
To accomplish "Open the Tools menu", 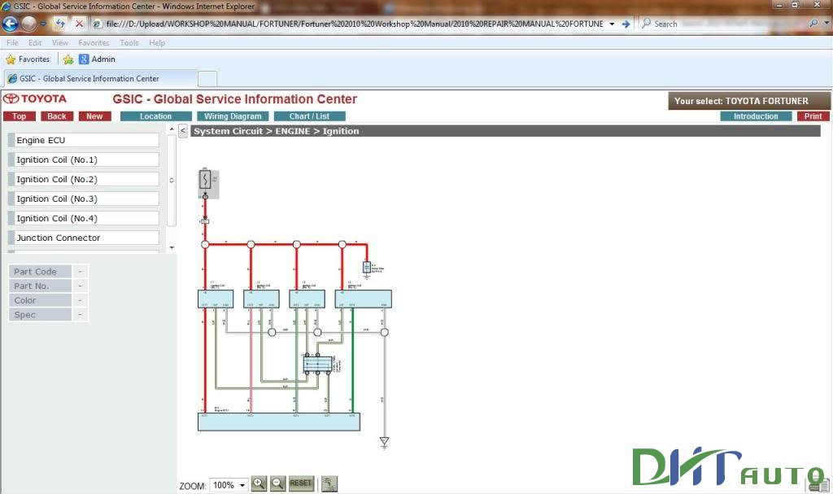I will (x=129, y=42).
